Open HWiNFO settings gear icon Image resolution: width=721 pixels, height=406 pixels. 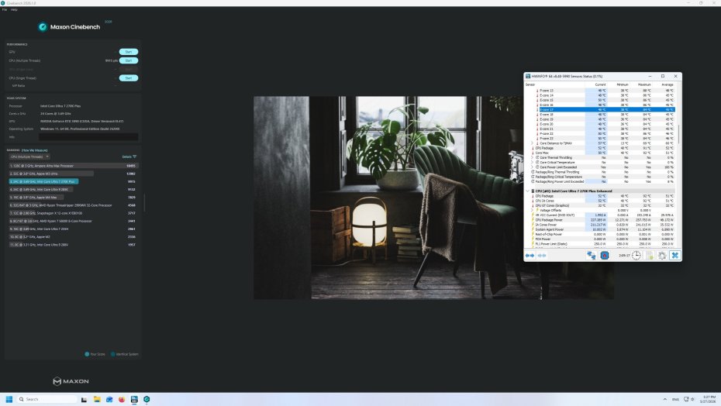point(662,256)
